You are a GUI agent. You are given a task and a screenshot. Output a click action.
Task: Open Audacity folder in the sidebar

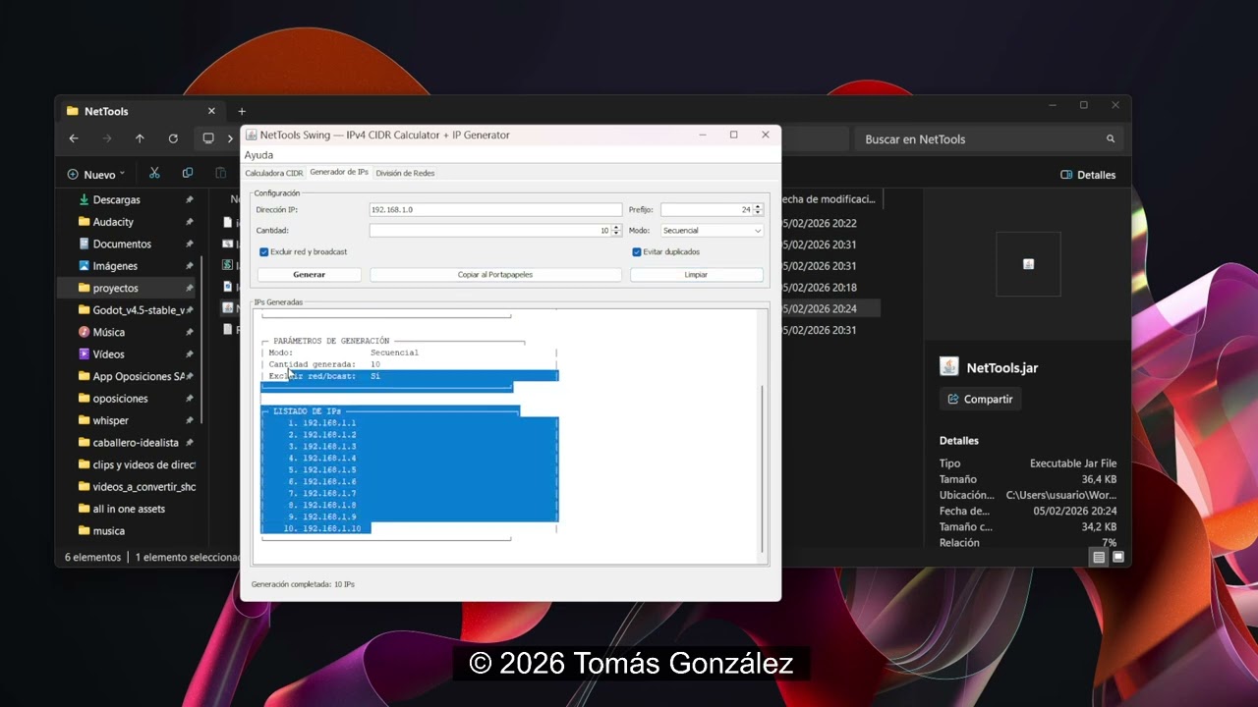point(113,222)
